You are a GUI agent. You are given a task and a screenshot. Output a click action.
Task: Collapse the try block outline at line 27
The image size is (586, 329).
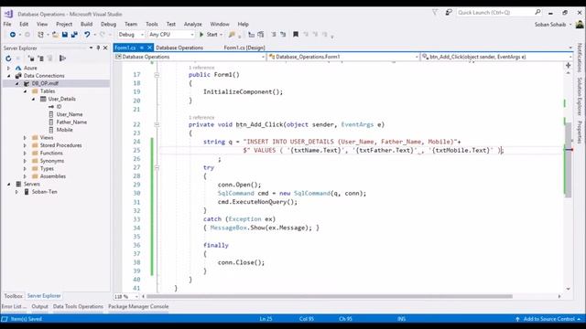click(x=157, y=167)
